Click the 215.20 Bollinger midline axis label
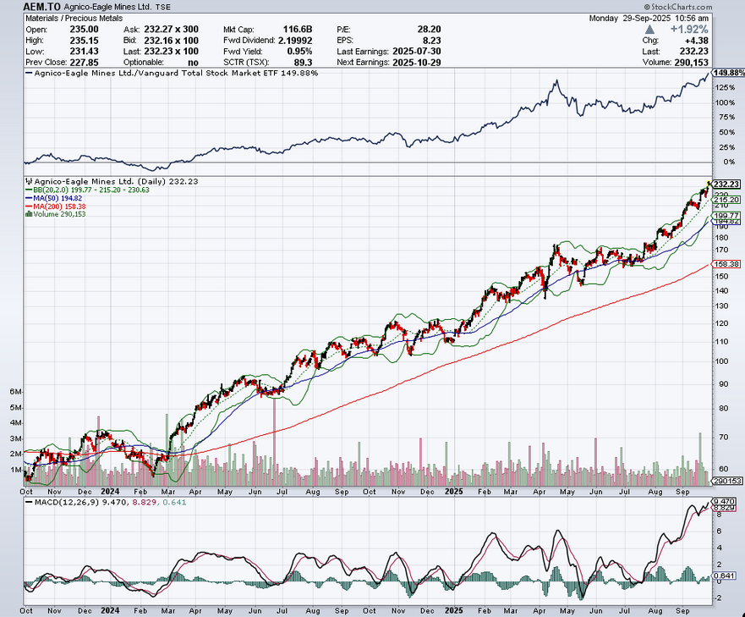This screenshot has height=617, width=745. coord(726,200)
